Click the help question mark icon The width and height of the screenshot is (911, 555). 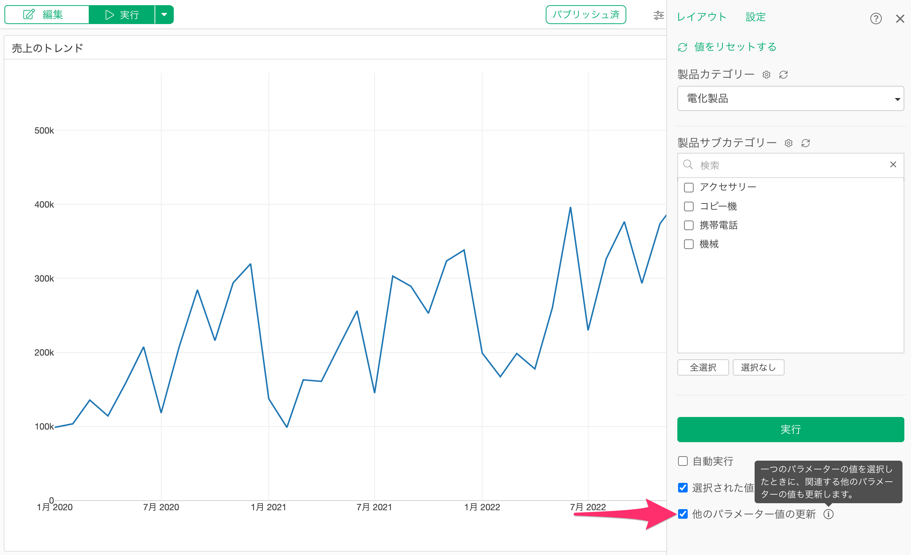[876, 18]
